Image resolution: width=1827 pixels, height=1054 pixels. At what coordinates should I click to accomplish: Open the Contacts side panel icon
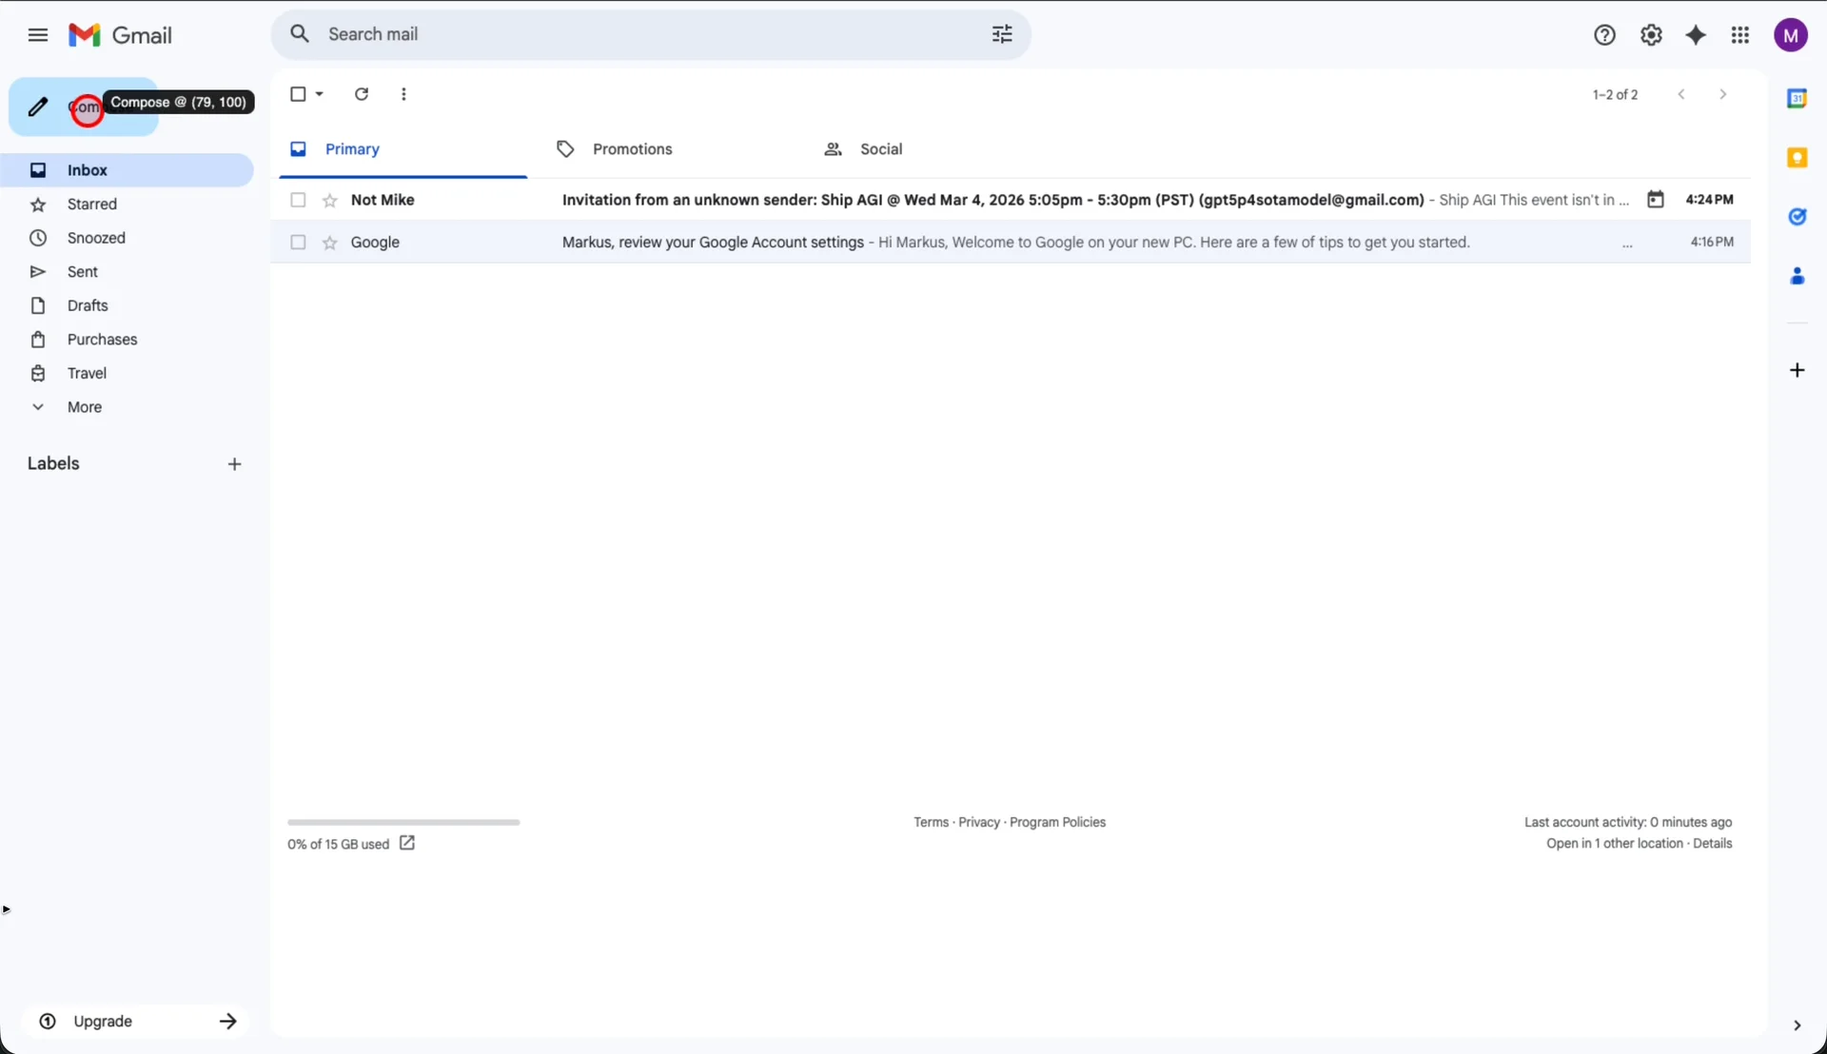(x=1797, y=277)
